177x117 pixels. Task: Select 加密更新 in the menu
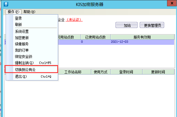click(32, 38)
